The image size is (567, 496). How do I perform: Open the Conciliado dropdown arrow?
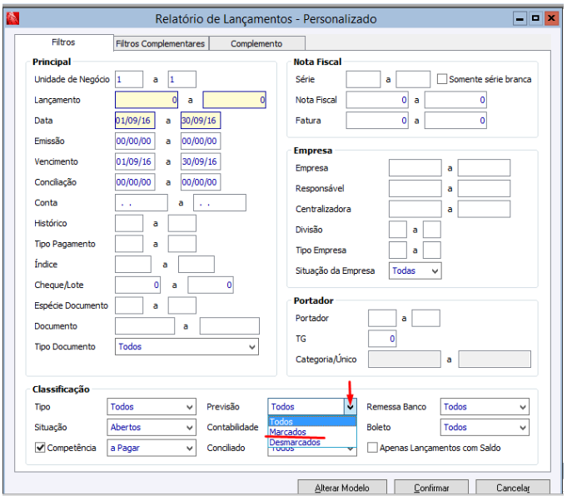350,449
